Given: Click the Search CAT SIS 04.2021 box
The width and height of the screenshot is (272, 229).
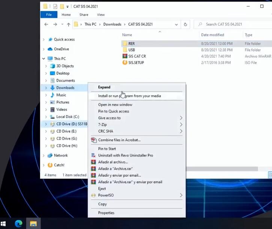Looking at the screenshot, I should [233, 24].
